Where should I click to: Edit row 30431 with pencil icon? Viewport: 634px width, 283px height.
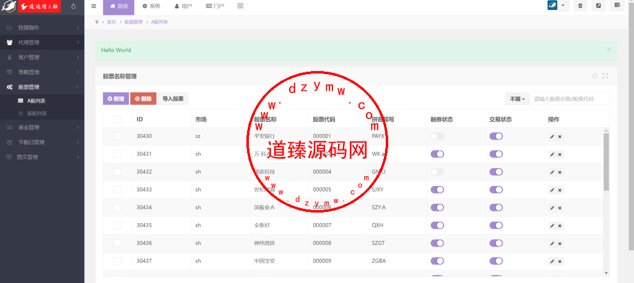[552, 154]
